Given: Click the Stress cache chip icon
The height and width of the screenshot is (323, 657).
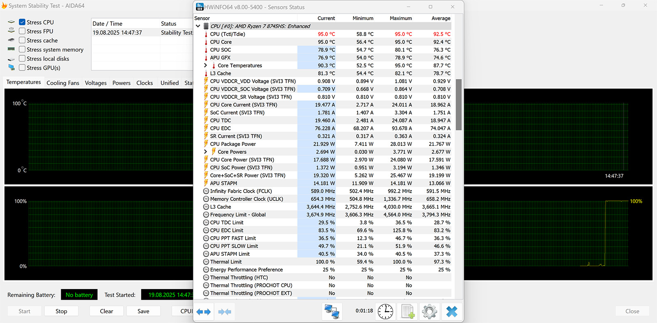Looking at the screenshot, I should pos(11,40).
